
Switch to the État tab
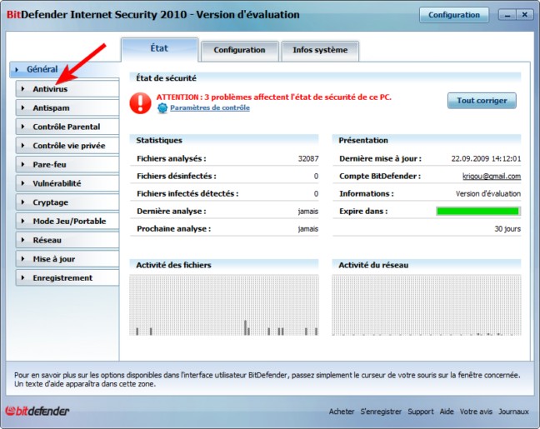tap(159, 49)
